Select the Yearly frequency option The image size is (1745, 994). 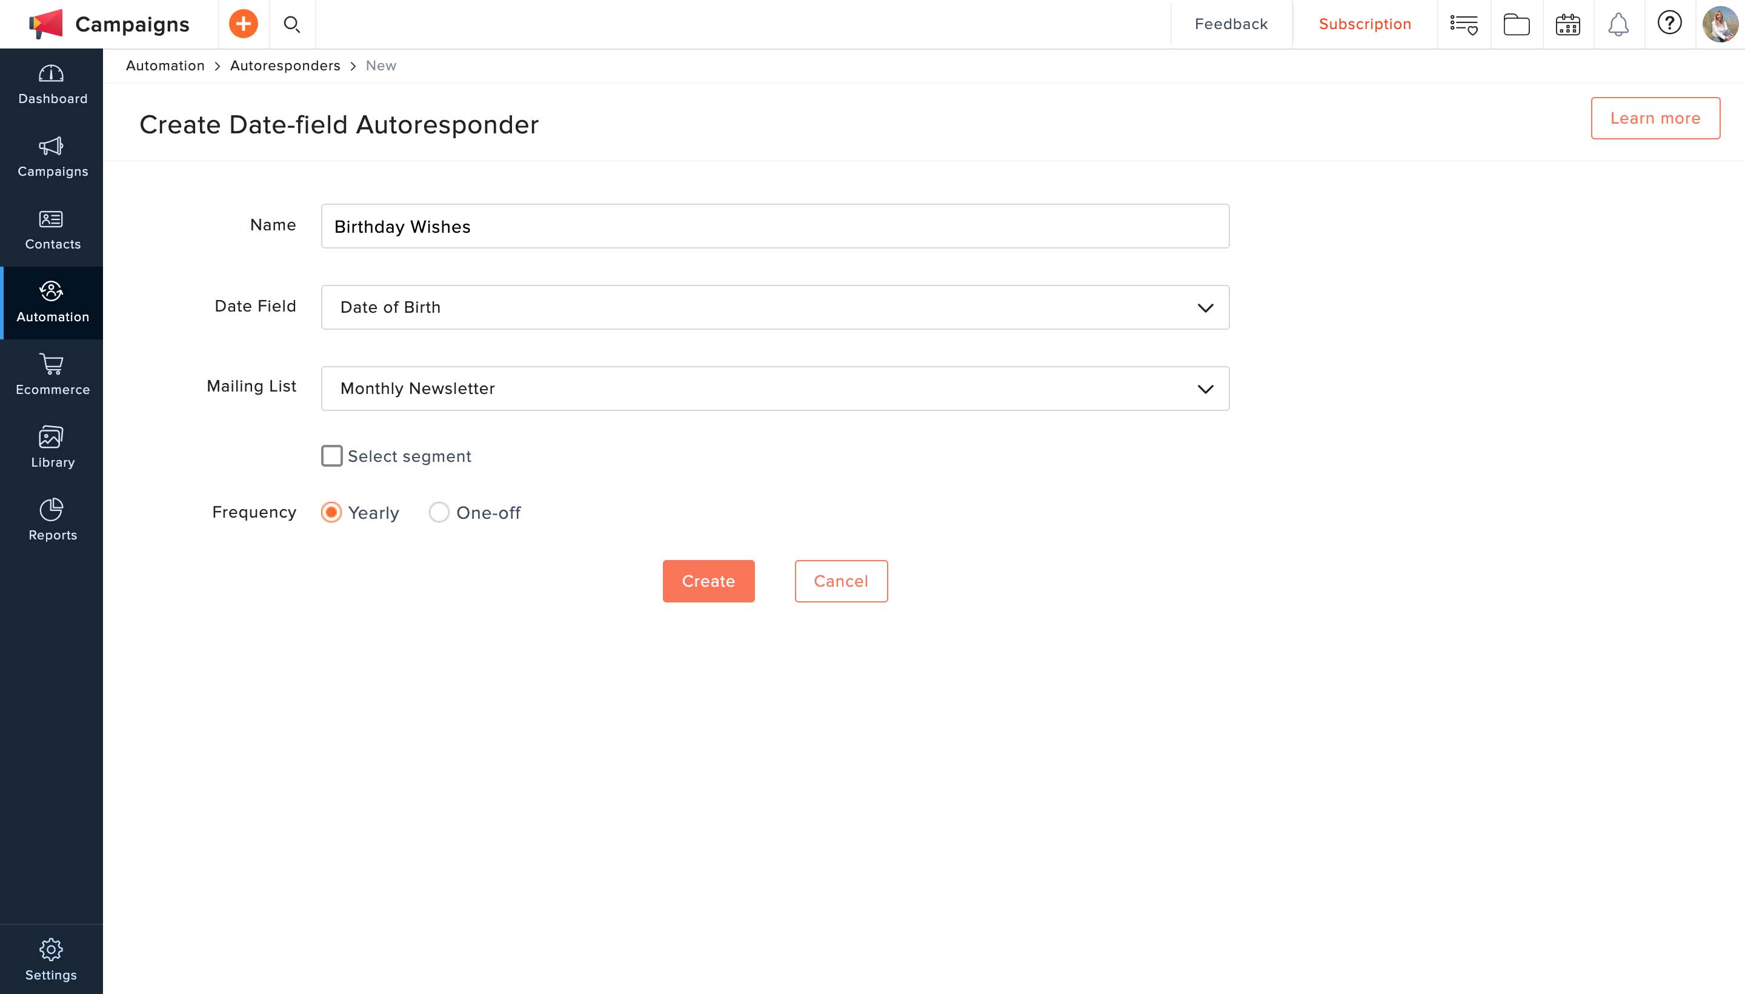pos(331,512)
